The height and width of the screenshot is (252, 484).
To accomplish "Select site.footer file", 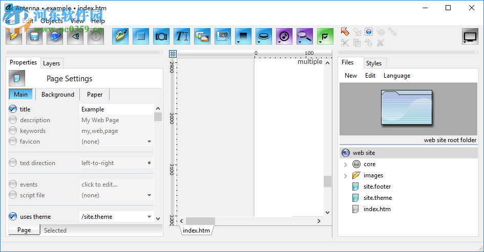I will [x=377, y=187].
